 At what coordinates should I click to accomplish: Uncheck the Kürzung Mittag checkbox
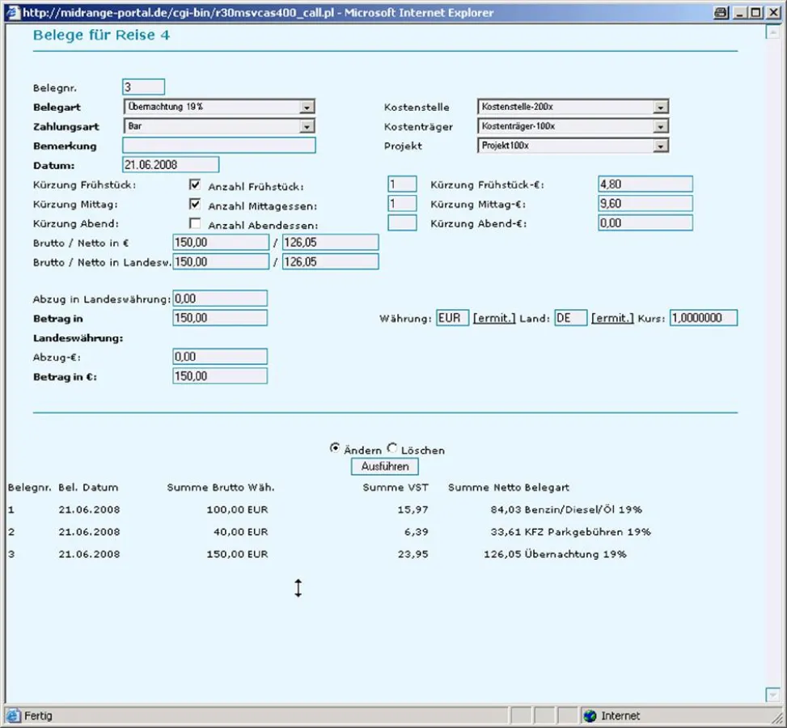pyautogui.click(x=195, y=204)
